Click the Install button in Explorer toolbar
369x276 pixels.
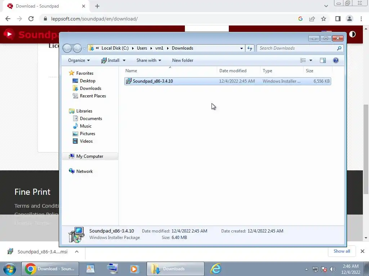[x=110, y=60]
